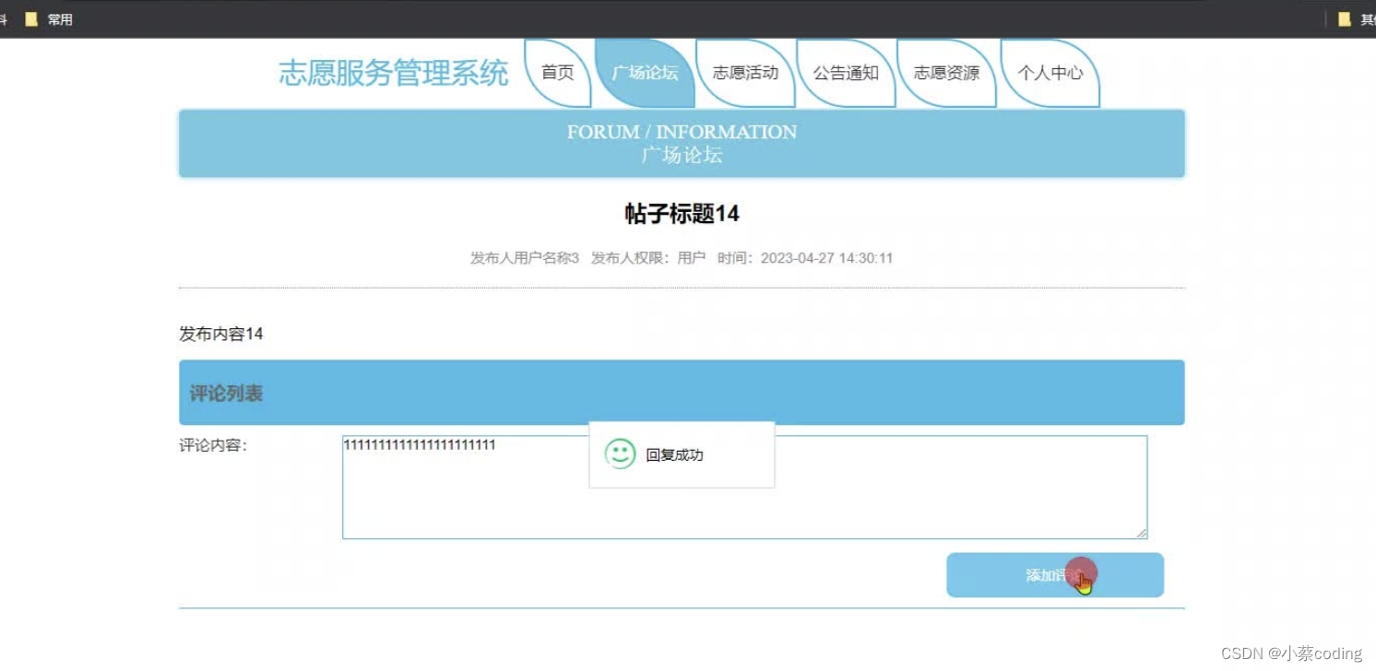Viewport: 1376px width, 671px height.
Task: Focus the 评论内容 text area
Action: pos(744,487)
